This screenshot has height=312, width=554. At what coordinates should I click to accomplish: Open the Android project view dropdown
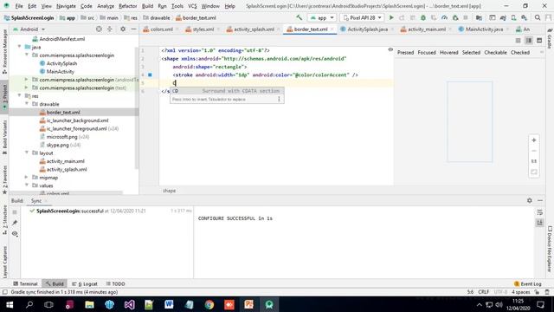(29, 29)
